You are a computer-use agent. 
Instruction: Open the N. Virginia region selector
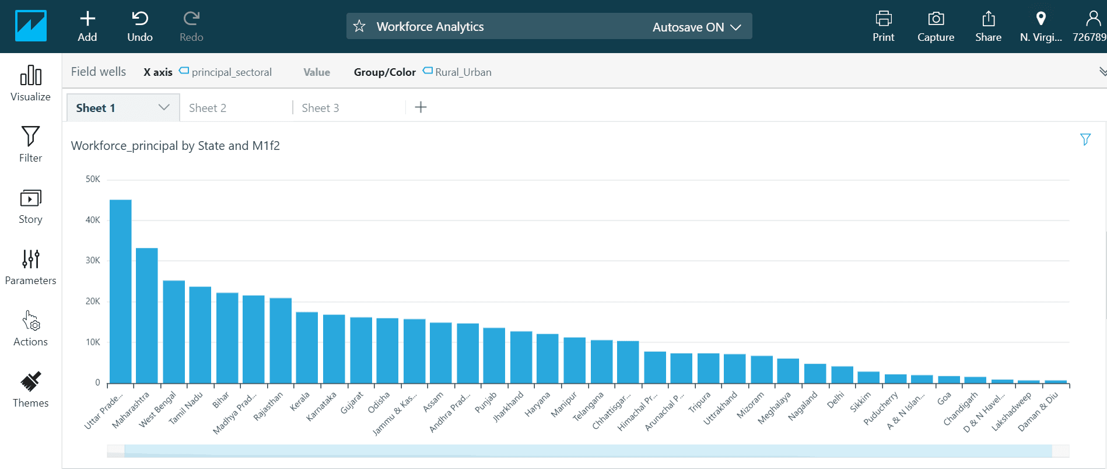pos(1041,27)
